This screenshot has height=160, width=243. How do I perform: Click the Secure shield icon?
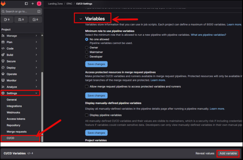pos(3,61)
